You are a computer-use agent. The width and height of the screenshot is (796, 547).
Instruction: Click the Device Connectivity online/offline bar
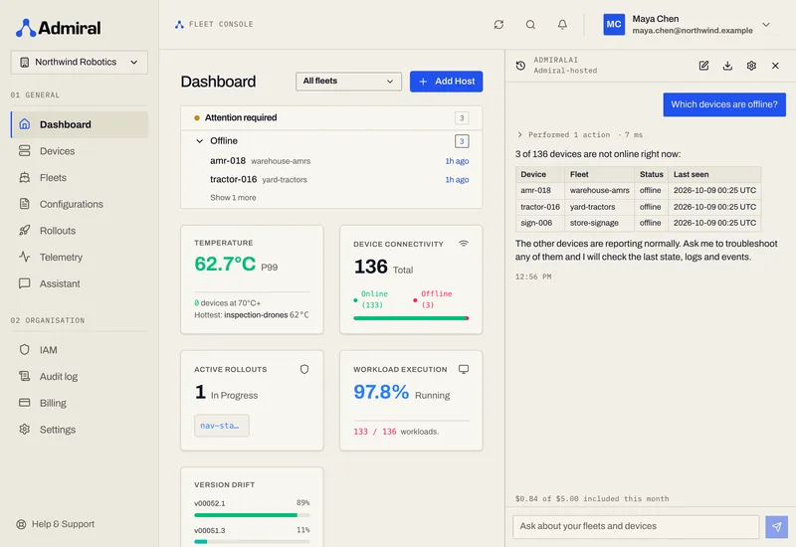411,318
